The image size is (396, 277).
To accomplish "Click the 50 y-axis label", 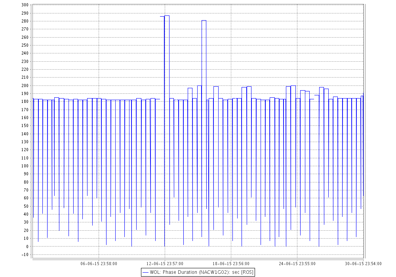I will [x=26, y=206].
